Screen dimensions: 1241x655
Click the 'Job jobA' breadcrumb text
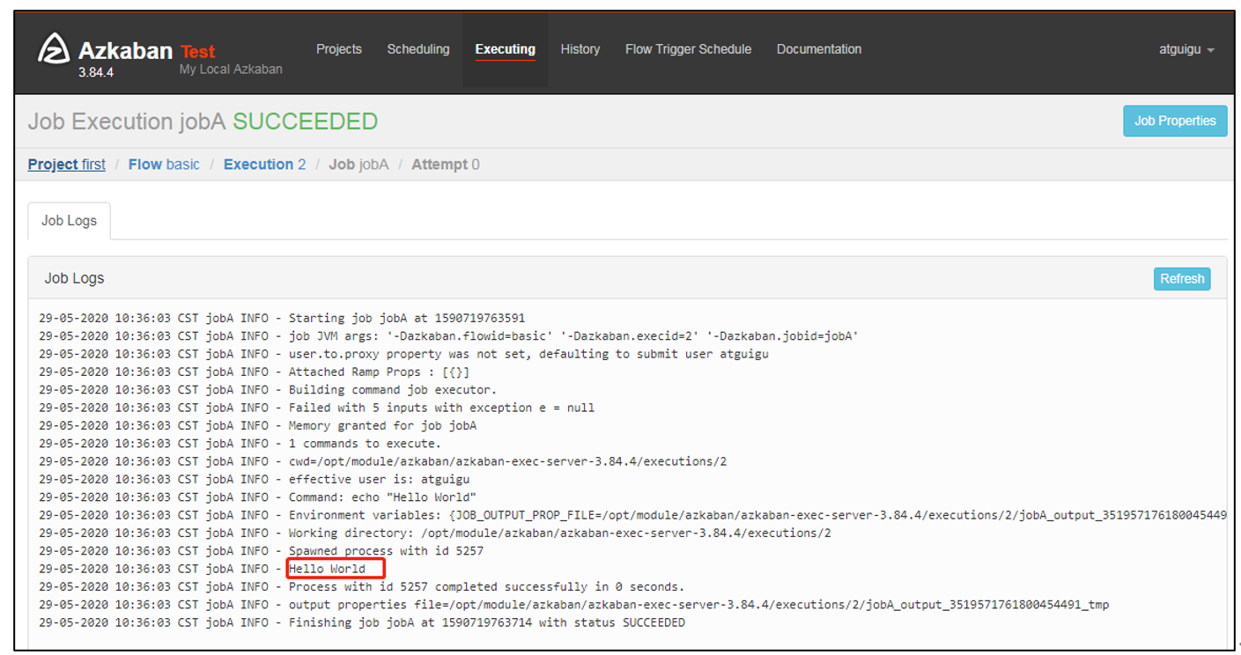(x=358, y=165)
